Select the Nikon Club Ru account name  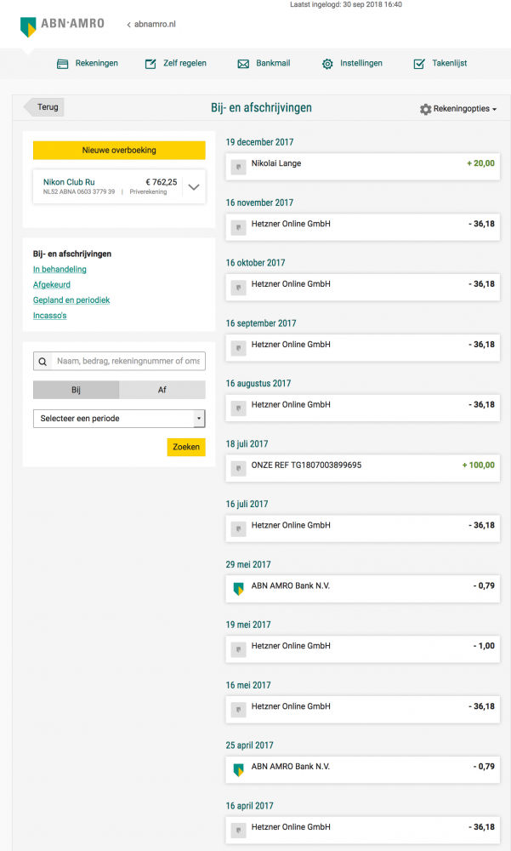[69, 182]
